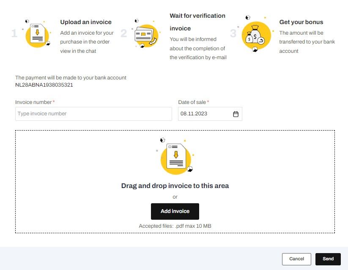Click the 'Upload an invoice' heading
348x270 pixels.
(86, 22)
